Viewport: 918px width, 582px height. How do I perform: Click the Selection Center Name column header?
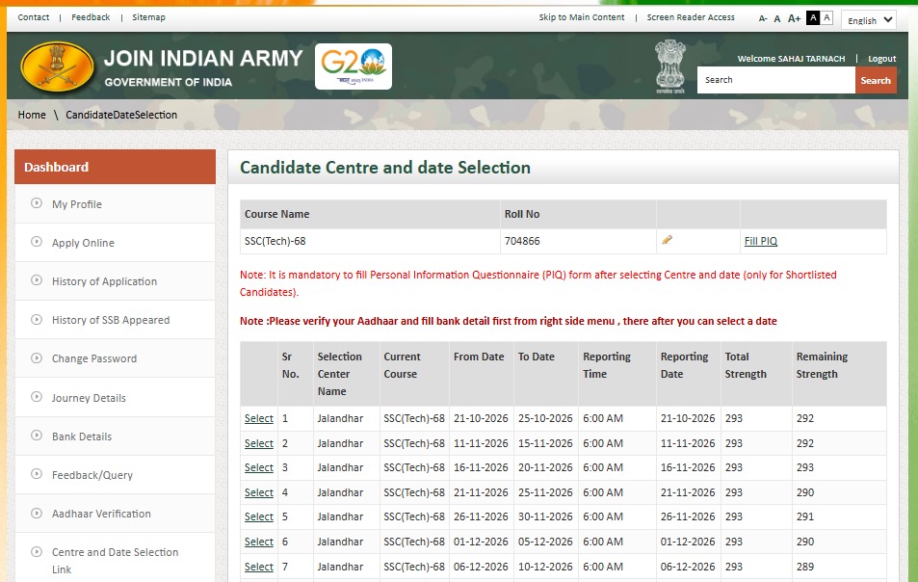pyautogui.click(x=347, y=374)
